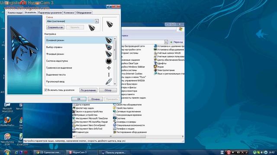The image size is (277, 155).
Task: Open Инструмент Microsoft TimeZone icon
Action: tap(74, 118)
